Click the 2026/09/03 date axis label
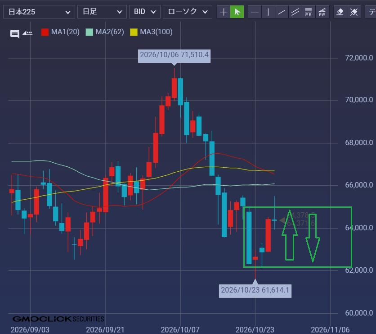The width and height of the screenshot is (376, 334). (x=30, y=329)
